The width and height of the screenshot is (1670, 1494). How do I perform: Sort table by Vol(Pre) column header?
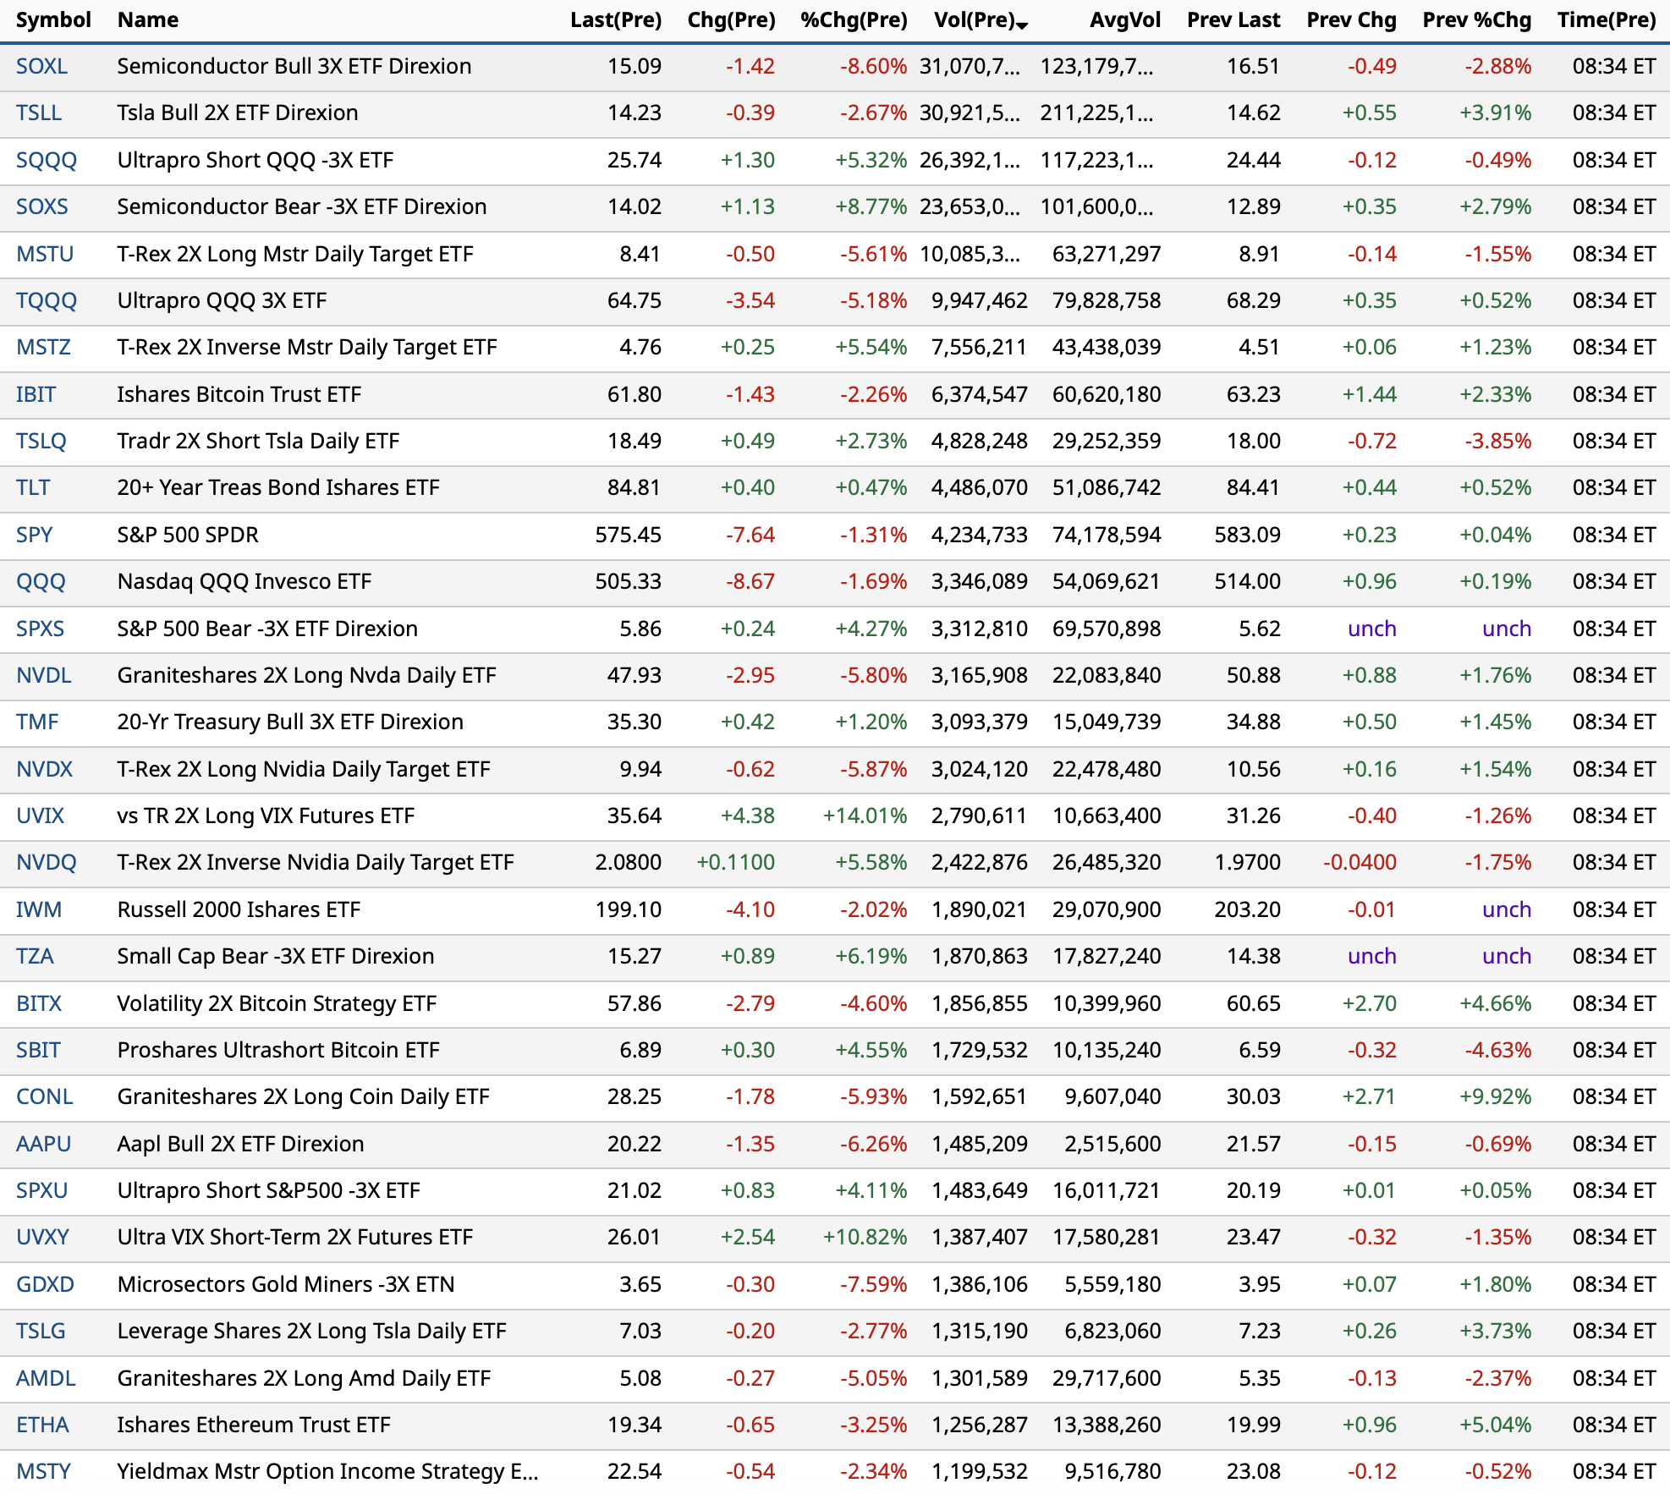click(x=973, y=20)
